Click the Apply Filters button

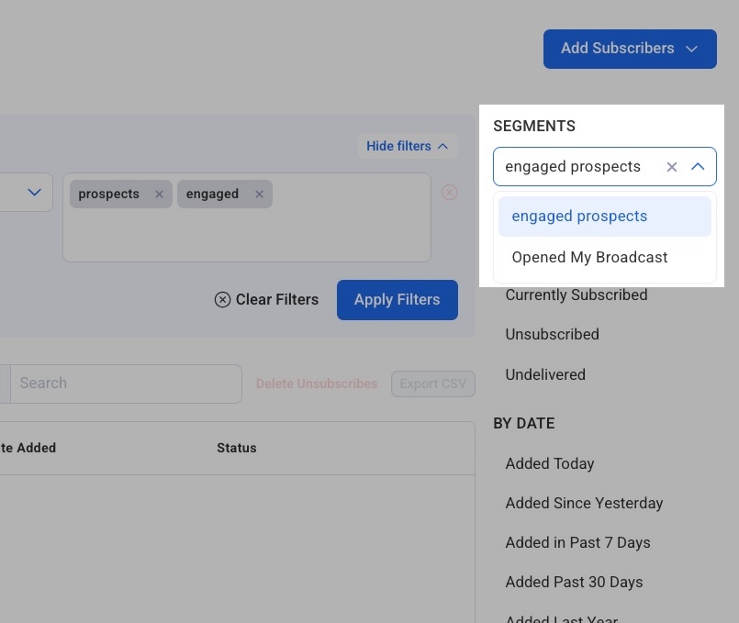tap(397, 300)
